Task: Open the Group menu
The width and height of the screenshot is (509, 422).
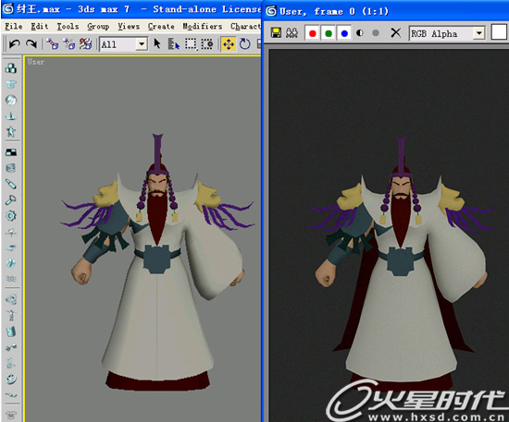Action: [x=98, y=26]
